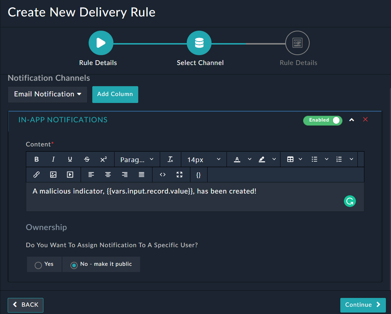This screenshot has width=391, height=314.
Task: Go to the first Rule Details step
Action: [x=101, y=43]
